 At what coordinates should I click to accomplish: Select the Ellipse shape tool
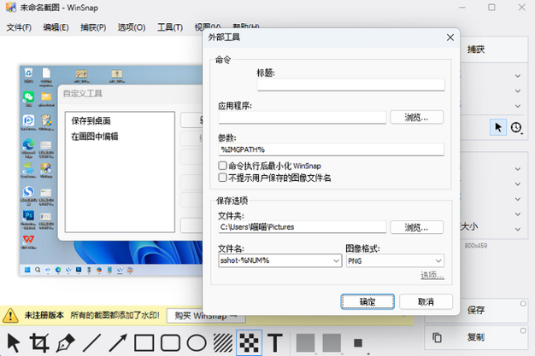(x=197, y=343)
